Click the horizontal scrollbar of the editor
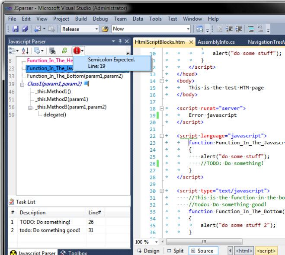This screenshot has height=255, width=285. 203,242
